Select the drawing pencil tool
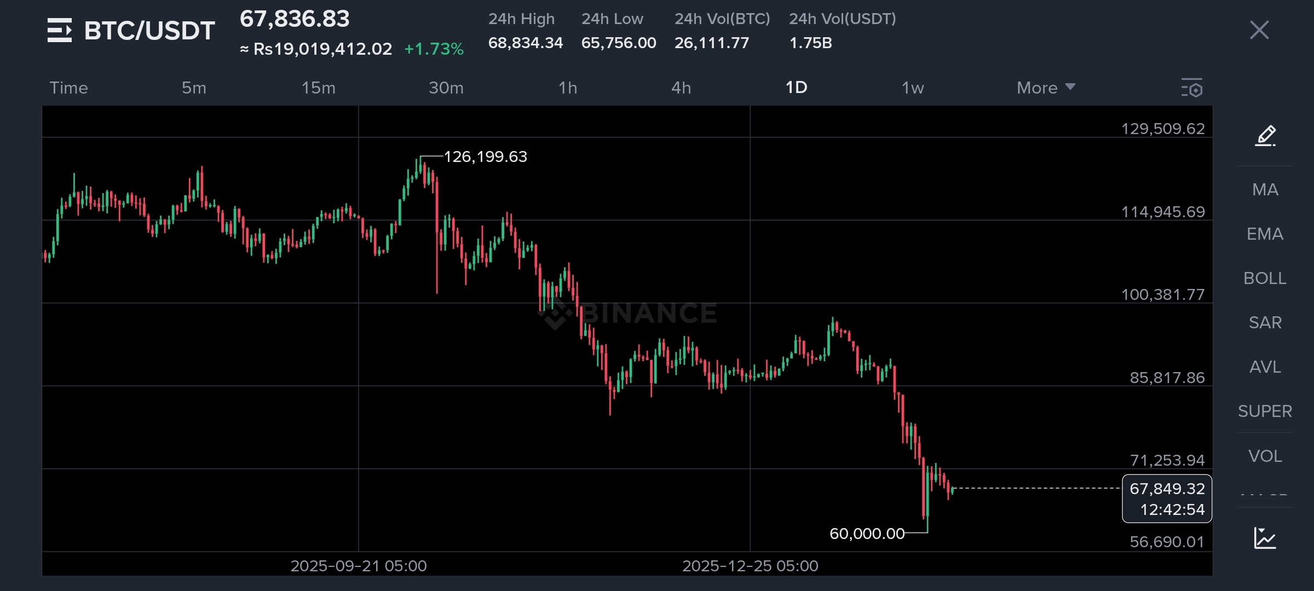This screenshot has height=591, width=1314. 1265,135
